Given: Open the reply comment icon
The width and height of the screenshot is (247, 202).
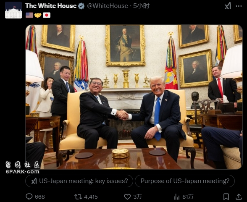Looking at the screenshot, I should pyautogui.click(x=29, y=197).
